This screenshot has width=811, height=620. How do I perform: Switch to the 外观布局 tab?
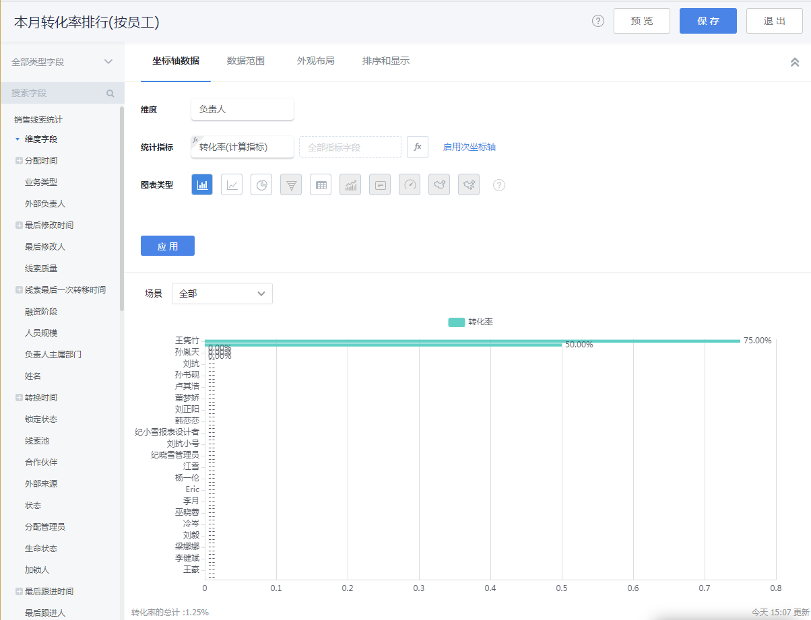click(316, 61)
